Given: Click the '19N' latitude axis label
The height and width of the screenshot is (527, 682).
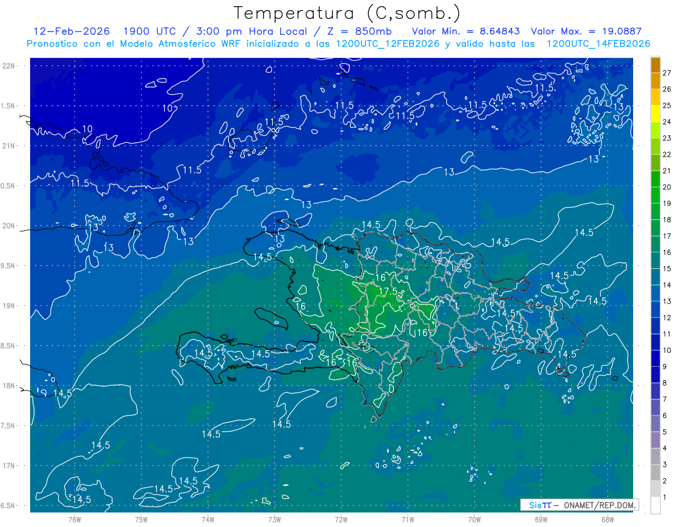Looking at the screenshot, I should (x=9, y=306).
